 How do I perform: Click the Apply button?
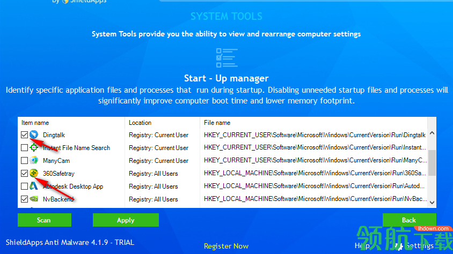[126, 220]
